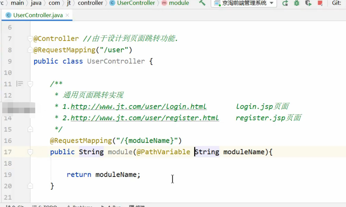
Task: Click fold end marker at line 20
Action: pyautogui.click(x=30, y=186)
